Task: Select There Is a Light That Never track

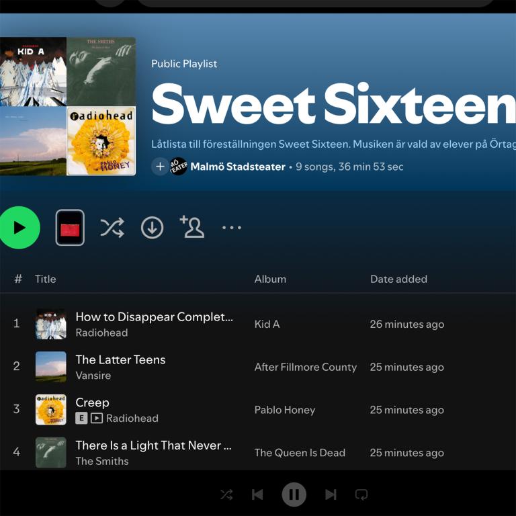Action: [x=154, y=445]
